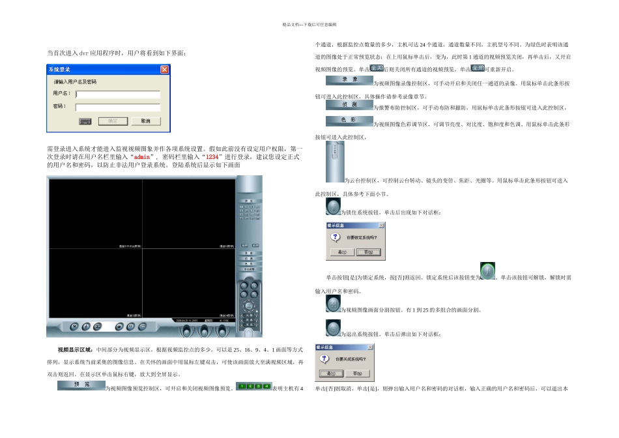Toggle green channel 3 indicator in document
The image size is (619, 438).
coord(258,387)
